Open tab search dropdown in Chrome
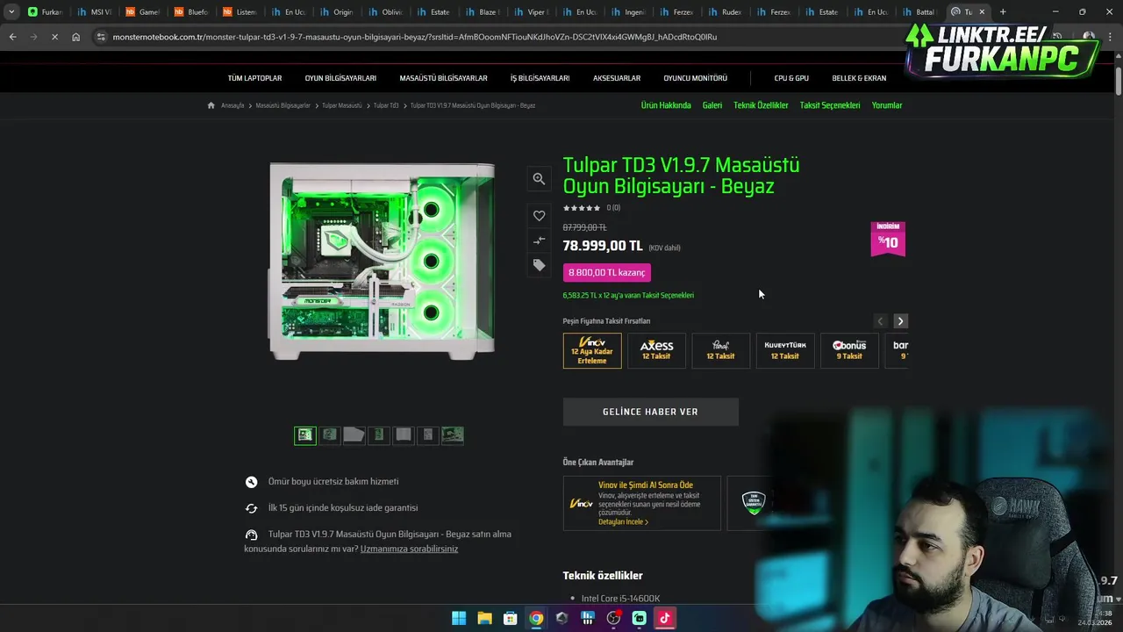The width and height of the screenshot is (1123, 632). [x=11, y=11]
